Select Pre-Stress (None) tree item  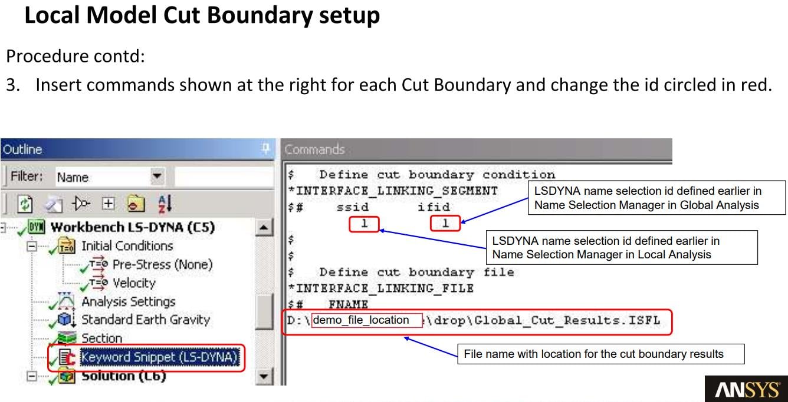click(x=162, y=265)
